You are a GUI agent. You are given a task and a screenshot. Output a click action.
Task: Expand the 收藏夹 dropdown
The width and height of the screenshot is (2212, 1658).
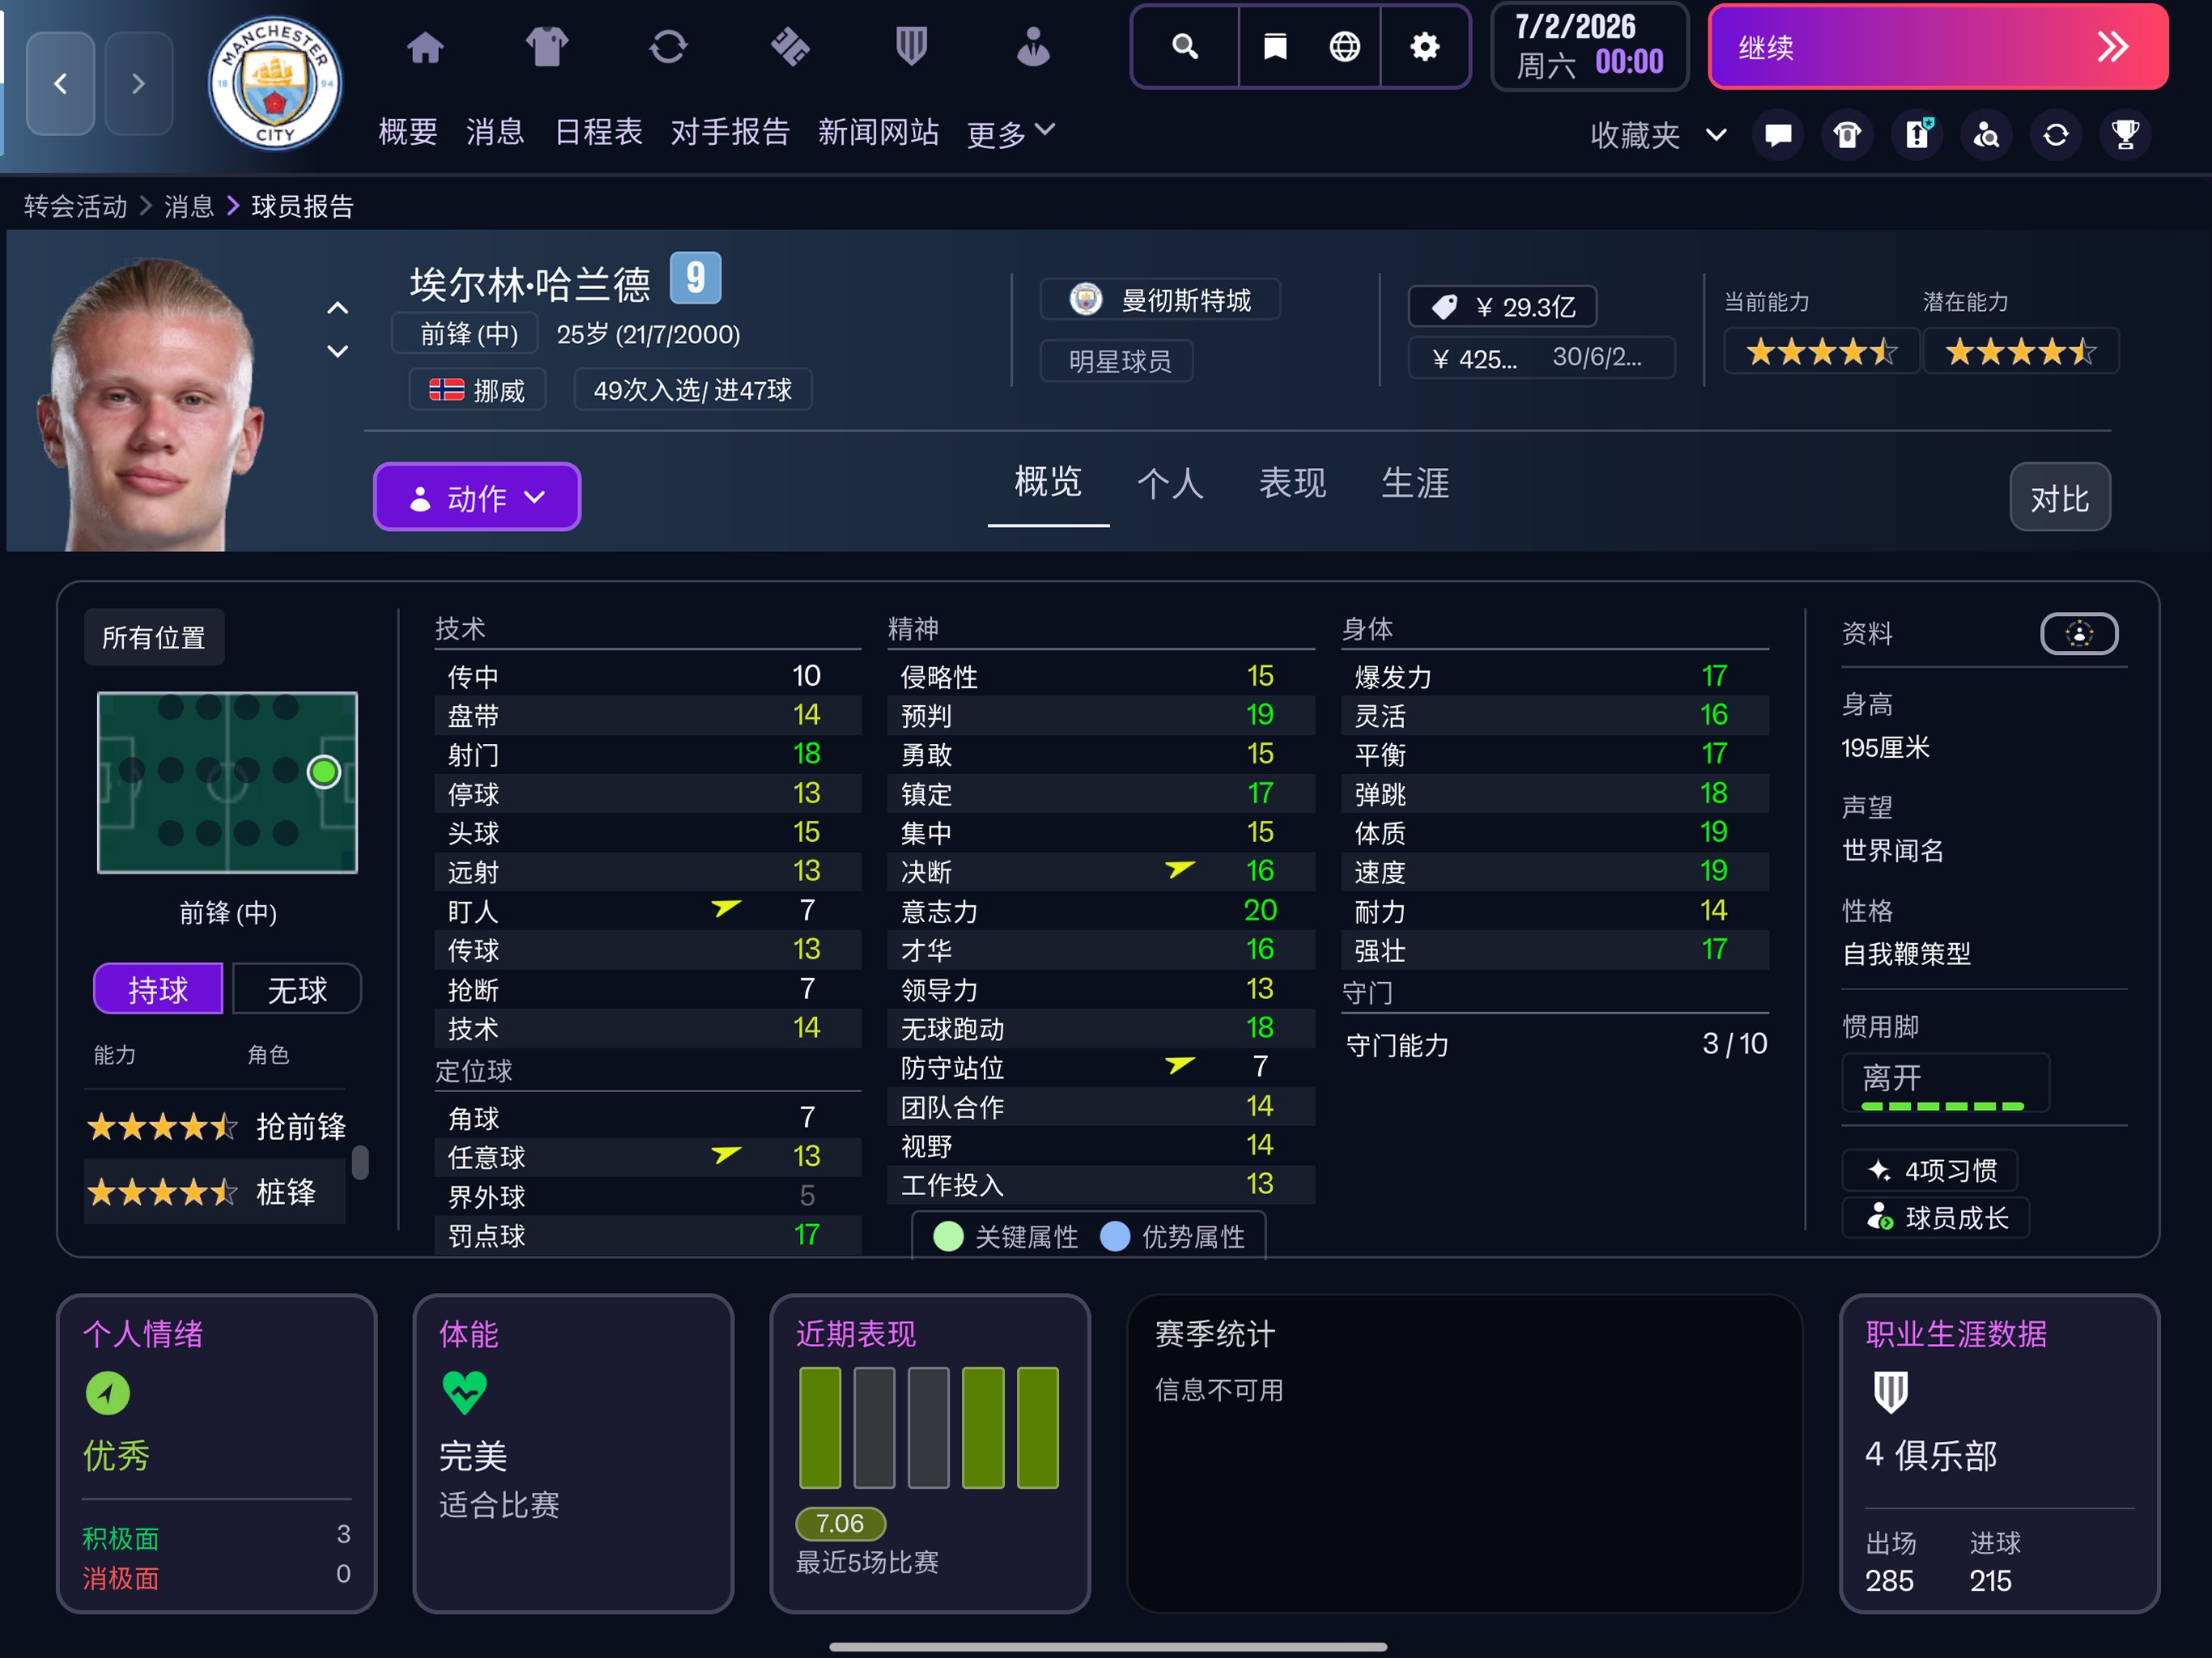(x=1658, y=134)
